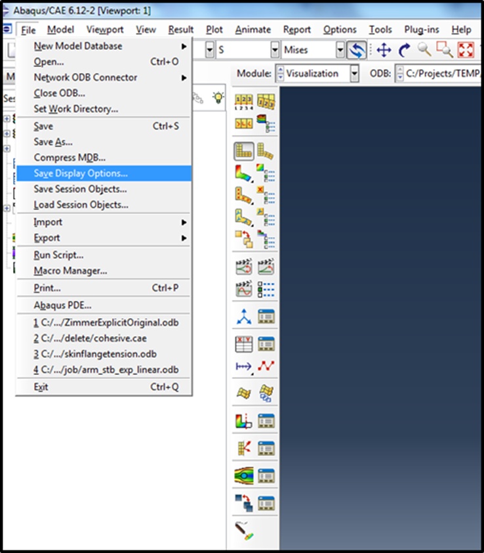Click the Module spinner arrows
Image resolution: width=484 pixels, height=553 pixels.
(x=281, y=74)
